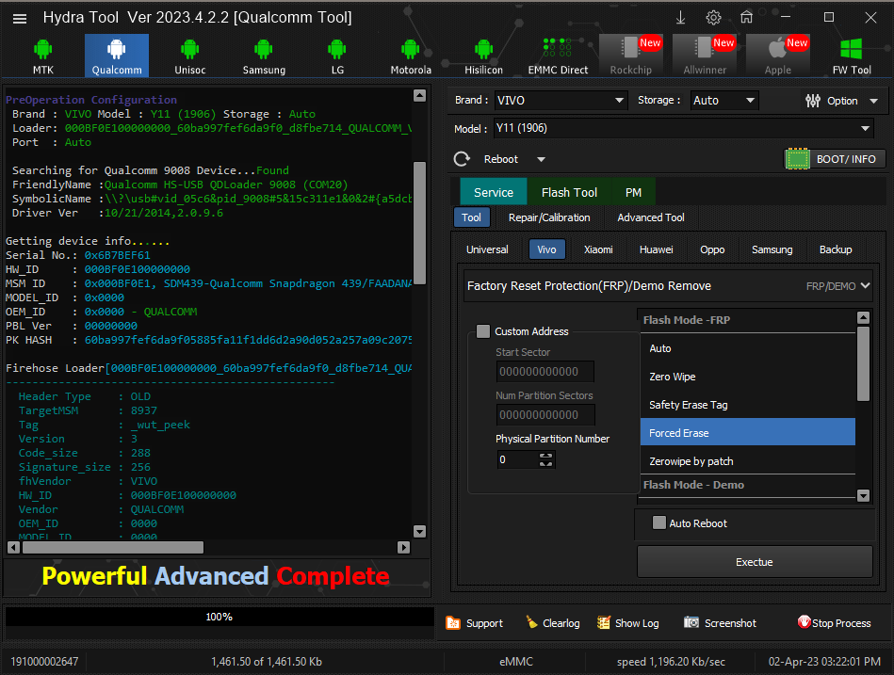Select the Tool sub-tab
894x675 pixels.
471,217
